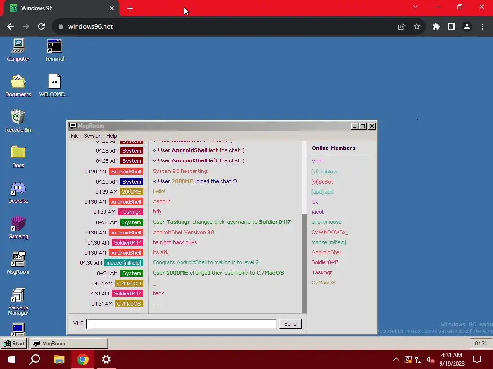This screenshot has height=369, width=493.
Task: Click the message 'AndroidShell Versiyon 9.0'
Action: coord(183,232)
